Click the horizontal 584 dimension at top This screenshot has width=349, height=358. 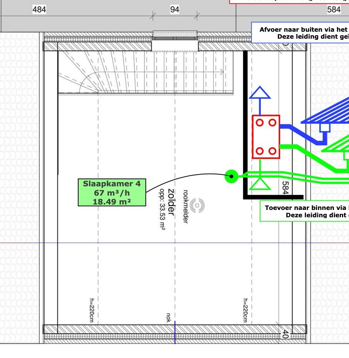pyautogui.click(x=334, y=10)
